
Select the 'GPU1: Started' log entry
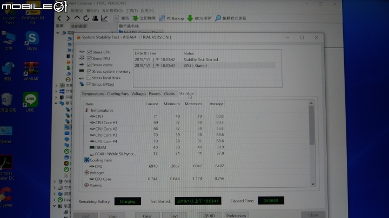point(205,66)
